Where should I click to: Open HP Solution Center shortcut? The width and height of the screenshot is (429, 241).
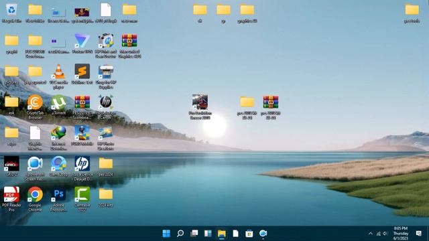tap(106, 102)
